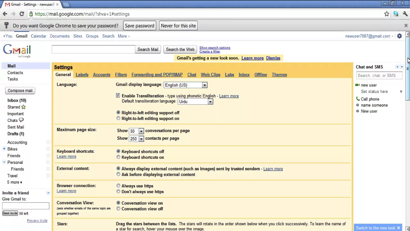410x231 pixels.
Task: Click the green phone icon by Call phone
Action: [358, 99]
